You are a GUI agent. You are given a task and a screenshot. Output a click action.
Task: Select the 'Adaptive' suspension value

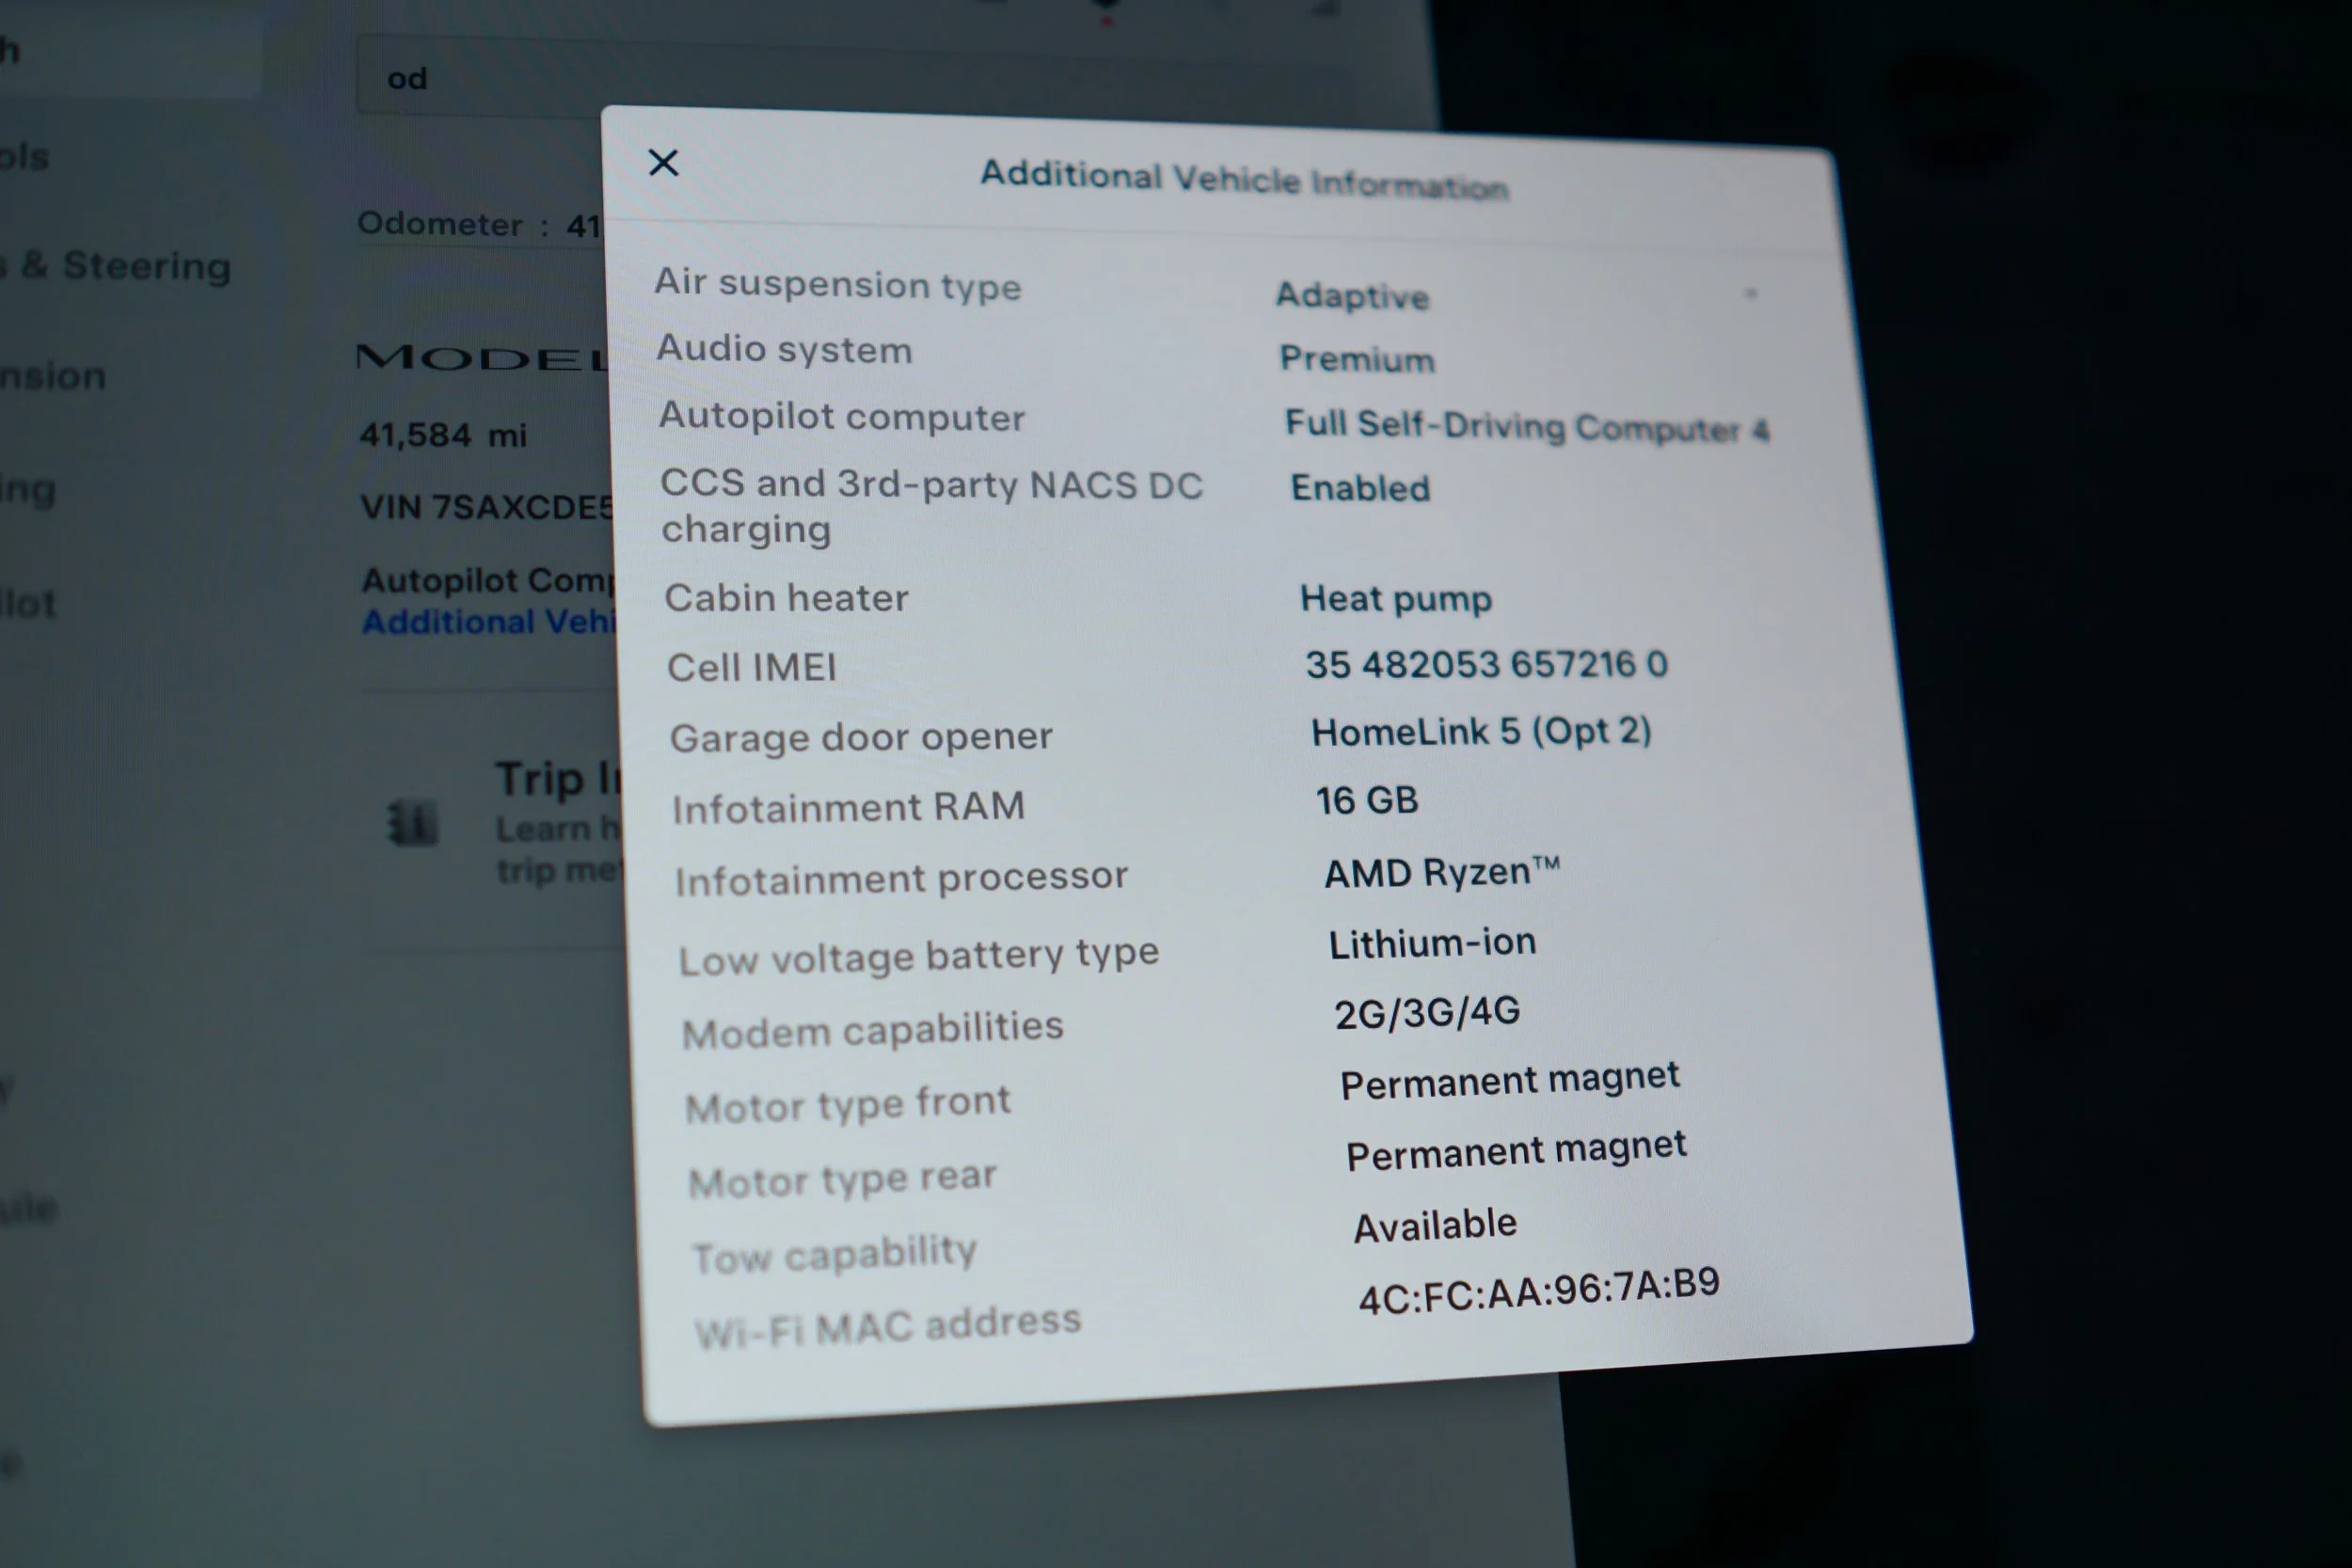[1352, 295]
